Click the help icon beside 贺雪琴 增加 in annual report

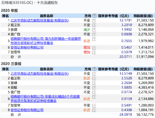[x=94, y=52]
